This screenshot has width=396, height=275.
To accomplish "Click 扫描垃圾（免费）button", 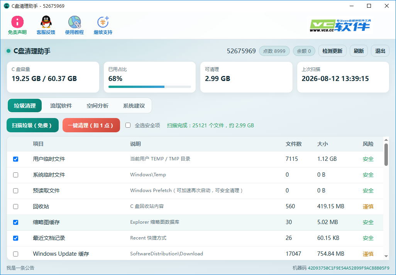I will (x=32, y=125).
